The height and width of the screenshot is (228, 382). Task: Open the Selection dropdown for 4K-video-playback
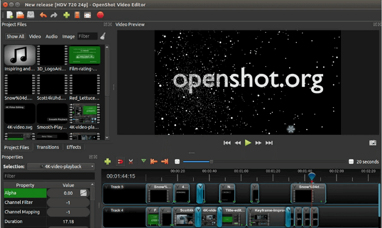[61, 166]
